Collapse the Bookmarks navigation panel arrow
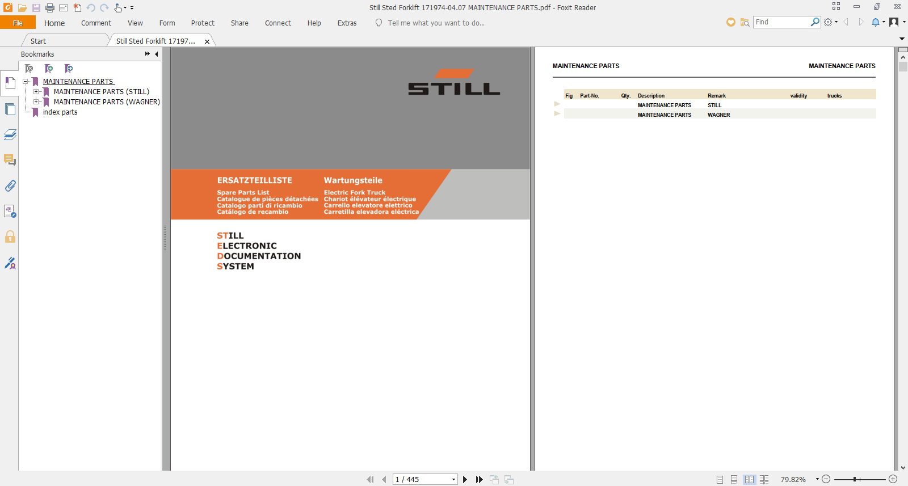This screenshot has width=908, height=486. point(157,54)
